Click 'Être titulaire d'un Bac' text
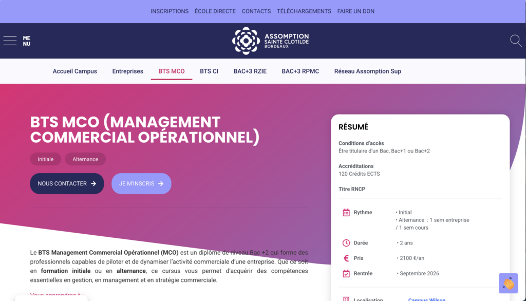The image size is (526, 301). click(384, 151)
